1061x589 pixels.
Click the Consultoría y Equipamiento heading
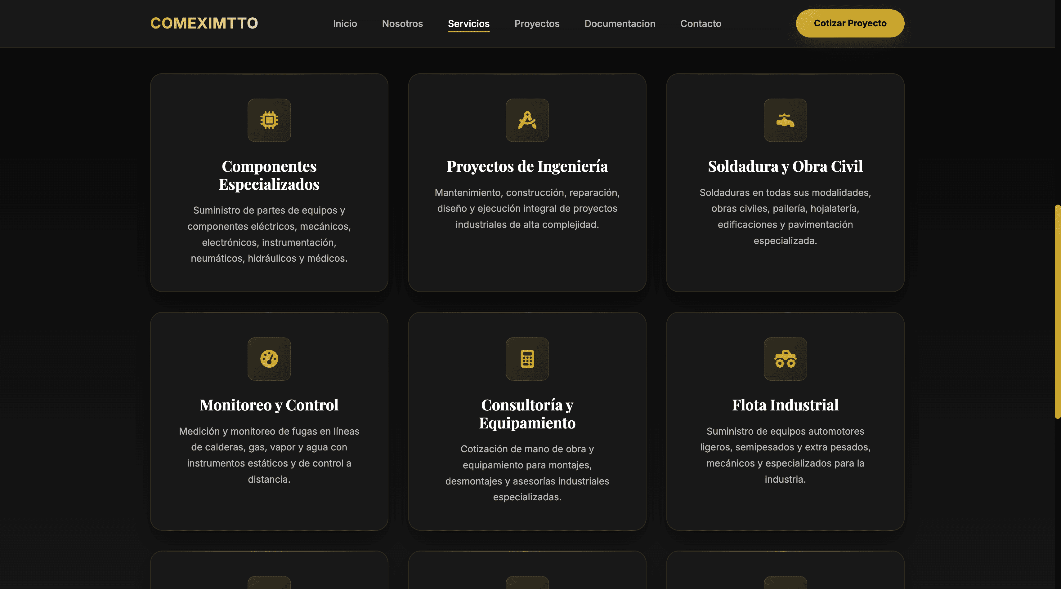pyautogui.click(x=527, y=414)
